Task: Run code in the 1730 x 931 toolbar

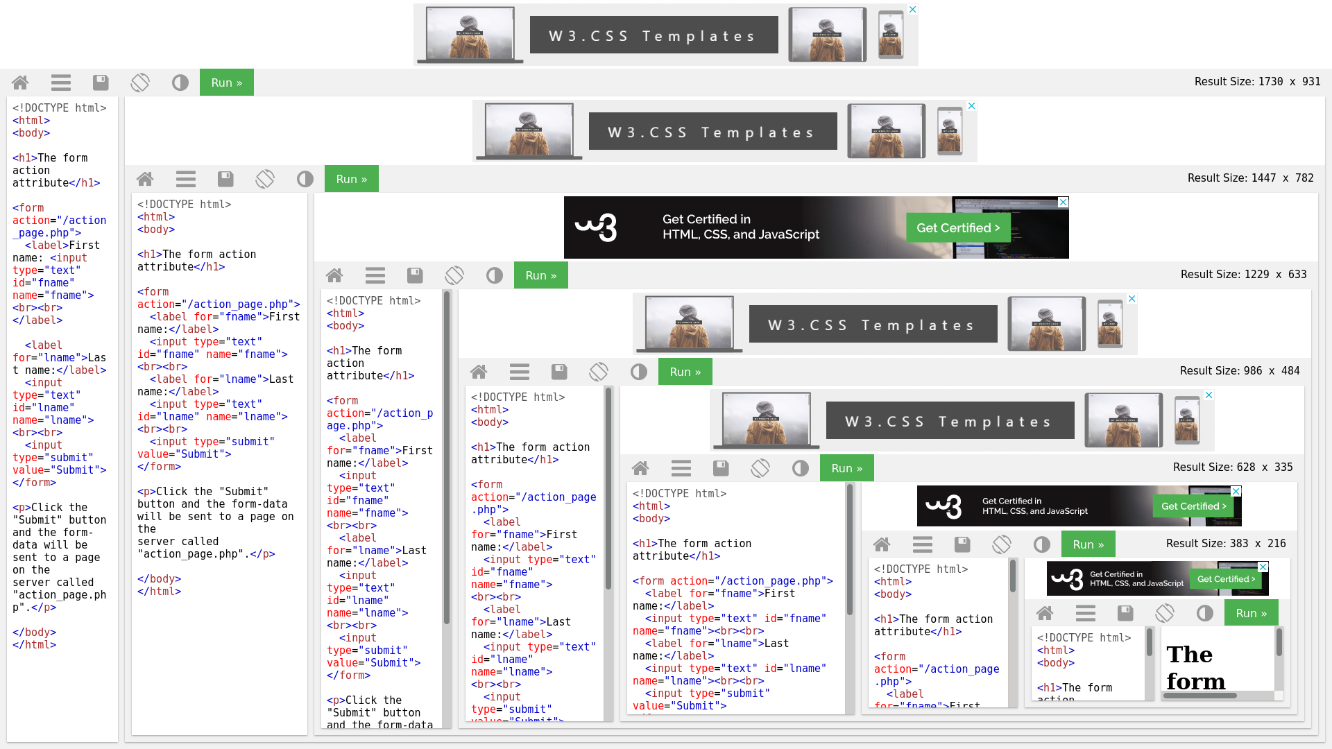Action: click(x=227, y=83)
